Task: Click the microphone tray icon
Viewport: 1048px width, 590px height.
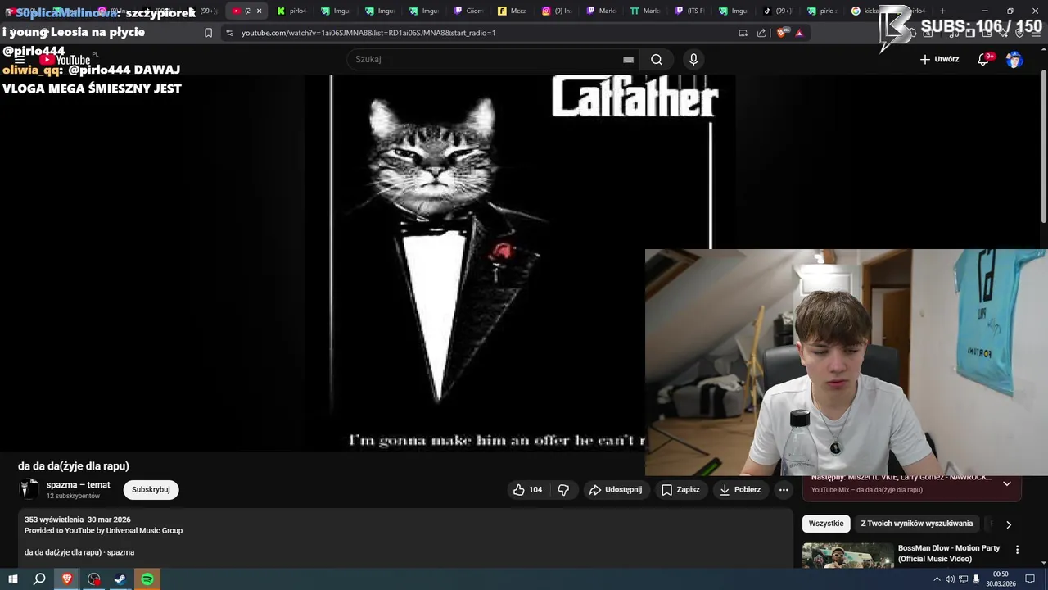Action: pos(976,579)
